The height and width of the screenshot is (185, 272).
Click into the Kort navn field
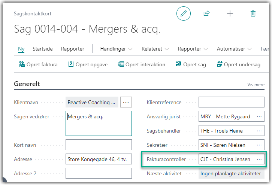click(99, 145)
